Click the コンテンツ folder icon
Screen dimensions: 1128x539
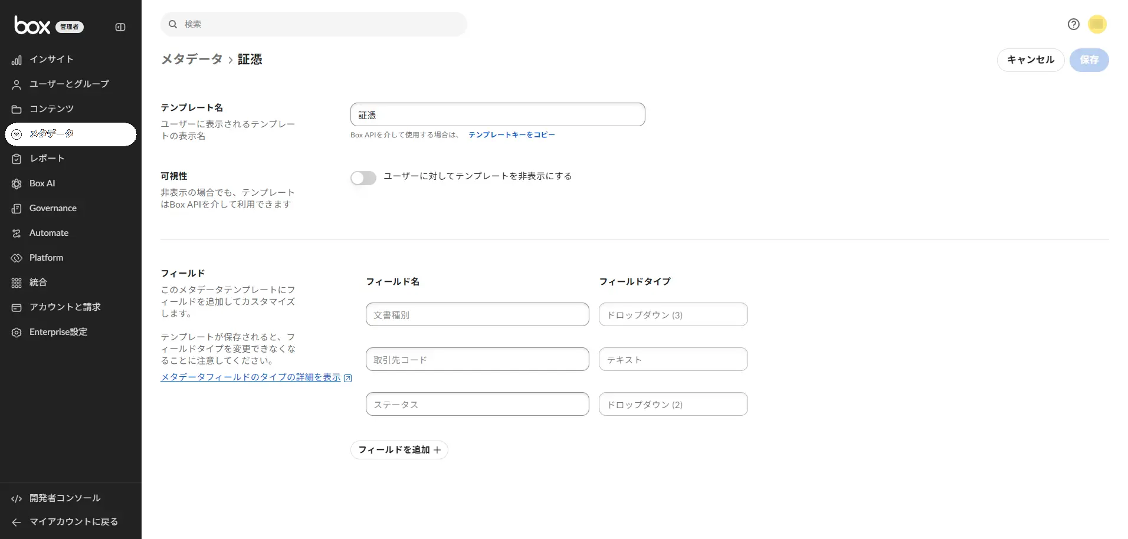[x=17, y=109]
